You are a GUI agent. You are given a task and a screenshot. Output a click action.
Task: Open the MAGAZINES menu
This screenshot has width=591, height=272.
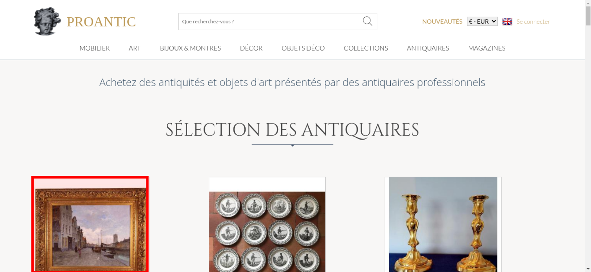pyautogui.click(x=487, y=48)
